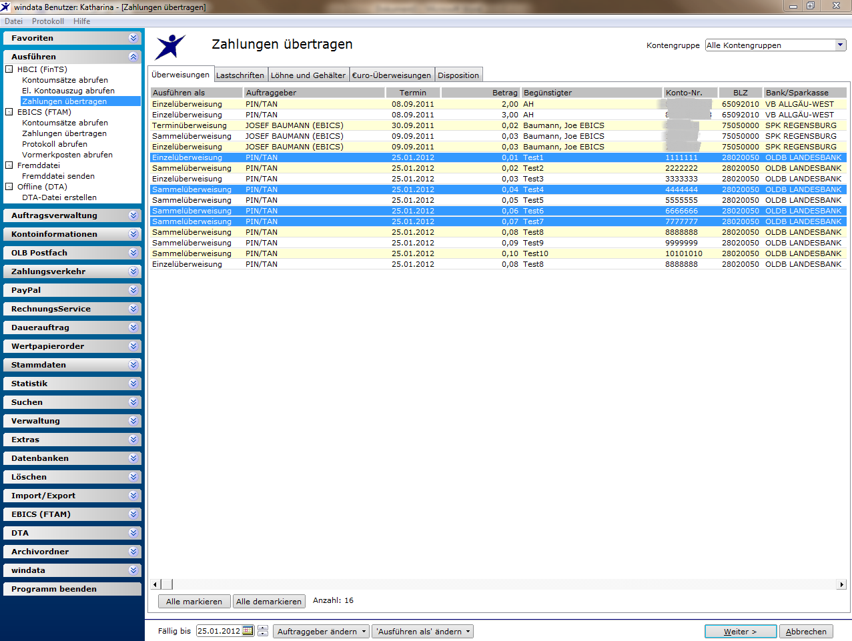The image size is (852, 641).
Task: Collapse the Offline (DTA) tree node
Action: coord(9,187)
